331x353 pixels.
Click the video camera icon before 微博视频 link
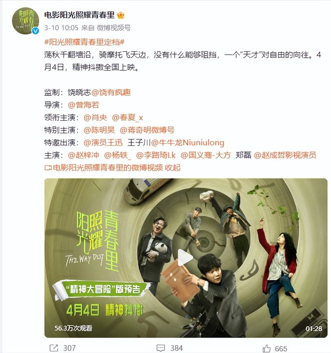(x=48, y=167)
